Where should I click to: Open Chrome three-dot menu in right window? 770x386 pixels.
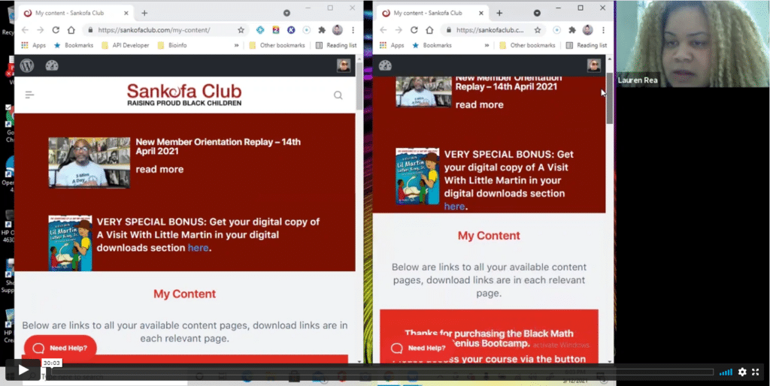[x=604, y=30]
